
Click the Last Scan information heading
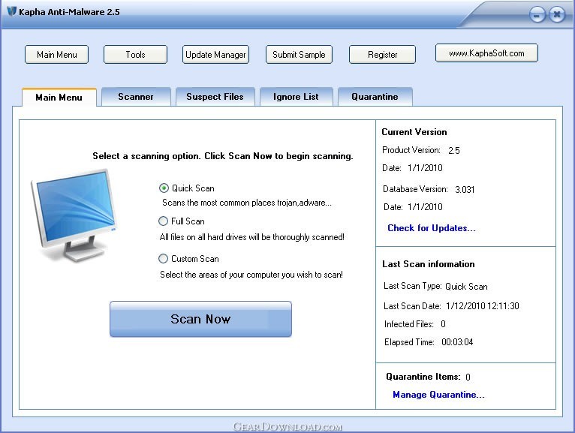coord(429,264)
